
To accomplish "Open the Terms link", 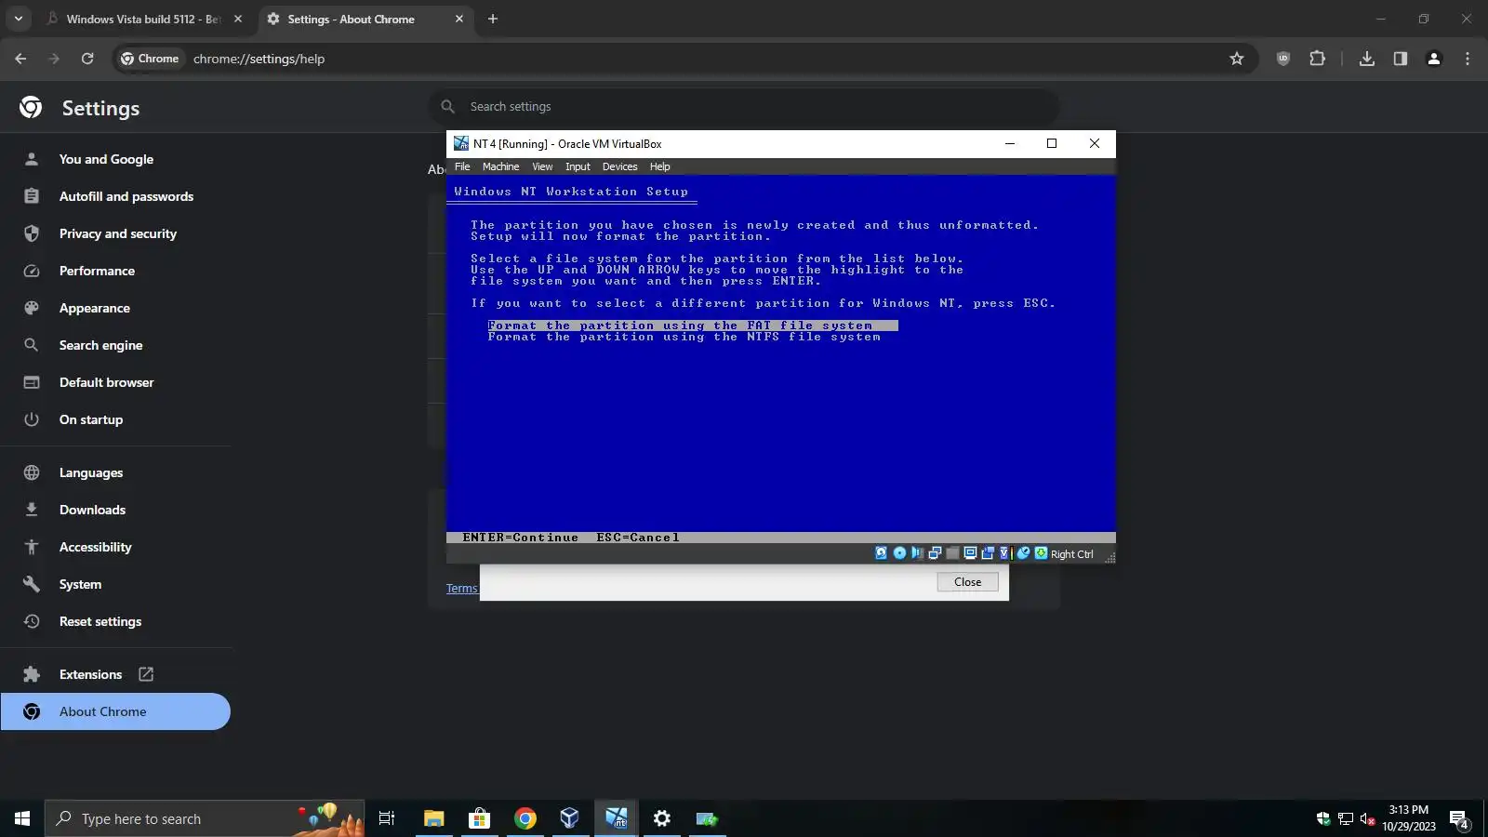I will click(x=461, y=589).
